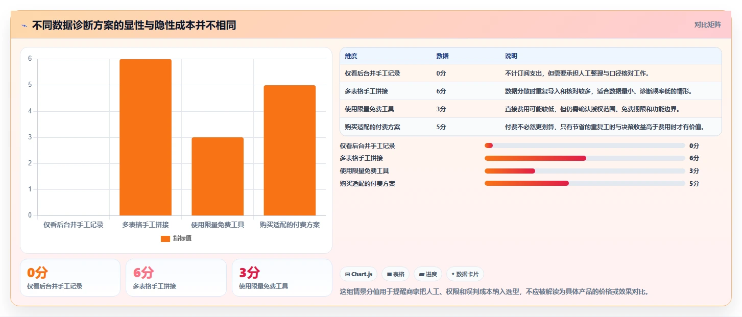Select the 表格 chip
Image resolution: width=742 pixels, height=317 pixels.
coord(395,274)
